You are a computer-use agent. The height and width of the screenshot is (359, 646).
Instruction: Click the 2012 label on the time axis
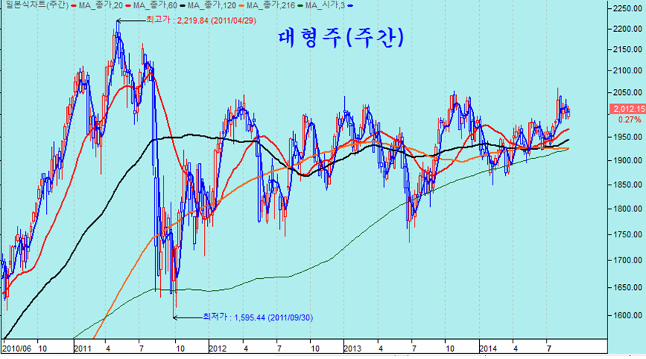(217, 347)
